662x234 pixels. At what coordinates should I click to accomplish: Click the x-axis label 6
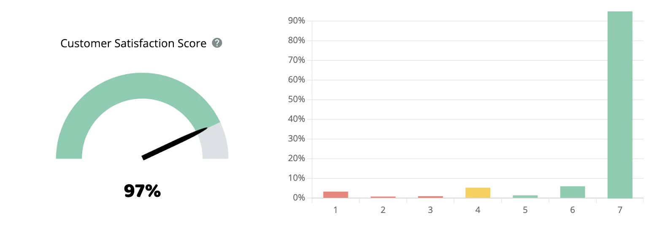click(x=573, y=210)
